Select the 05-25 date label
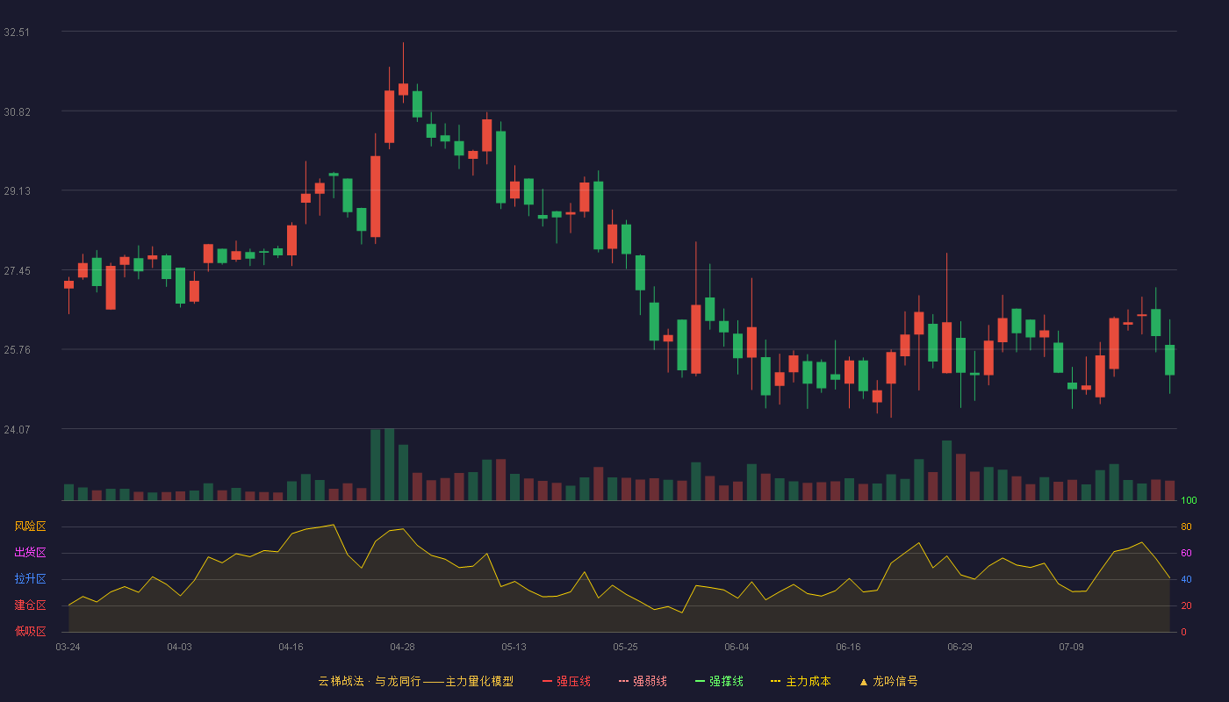 pos(625,647)
